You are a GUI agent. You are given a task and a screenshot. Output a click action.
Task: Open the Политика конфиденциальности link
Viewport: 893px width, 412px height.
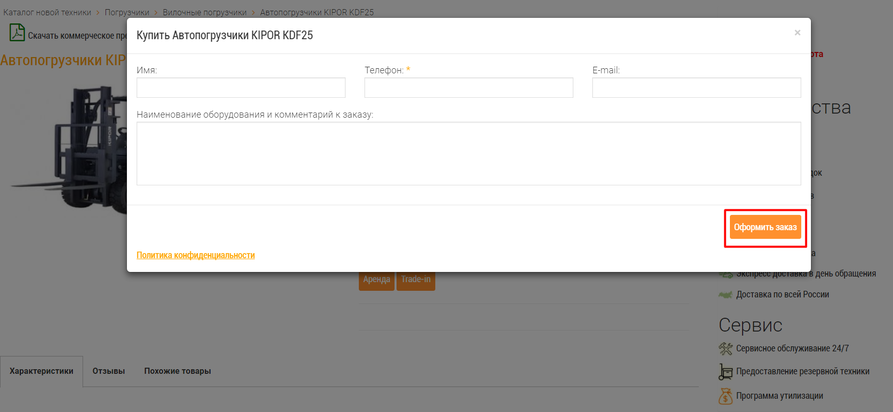click(x=196, y=255)
